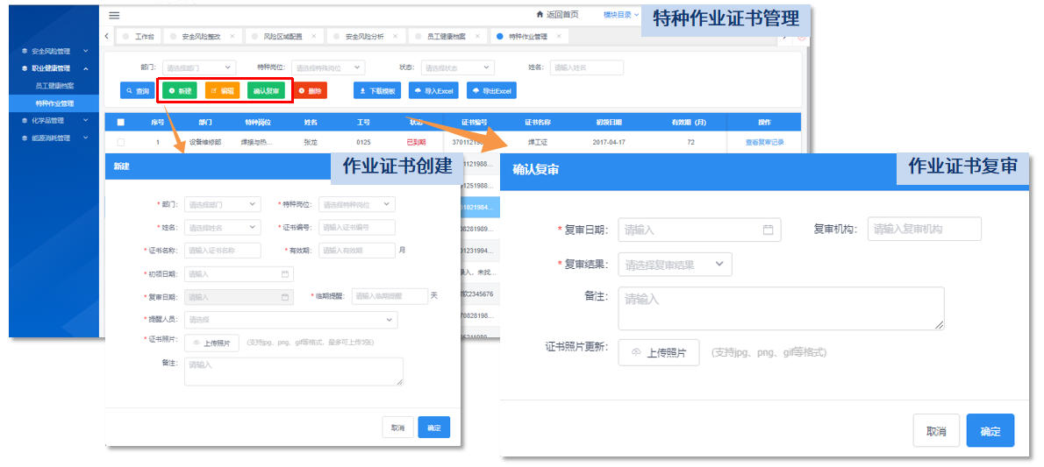Expand 安全风险管理 in the sidebar
The width and height of the screenshot is (1044, 467).
(x=53, y=52)
